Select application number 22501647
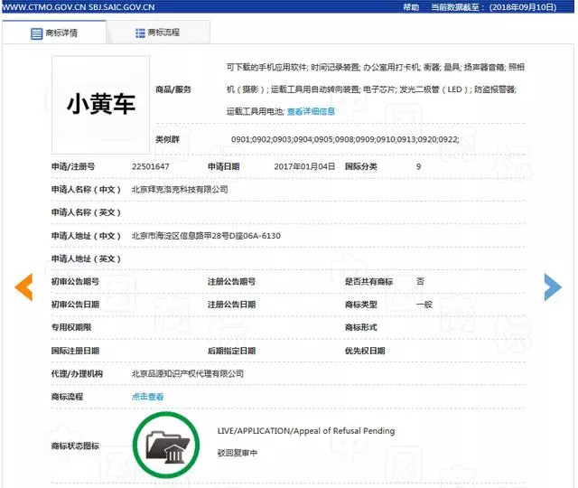Screen dimensions: 578x488 [151, 166]
